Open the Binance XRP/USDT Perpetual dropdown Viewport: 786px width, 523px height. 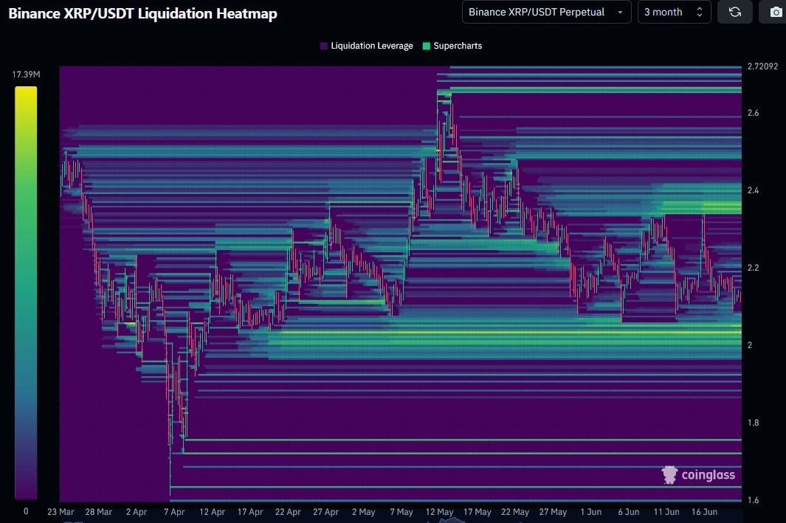click(546, 12)
